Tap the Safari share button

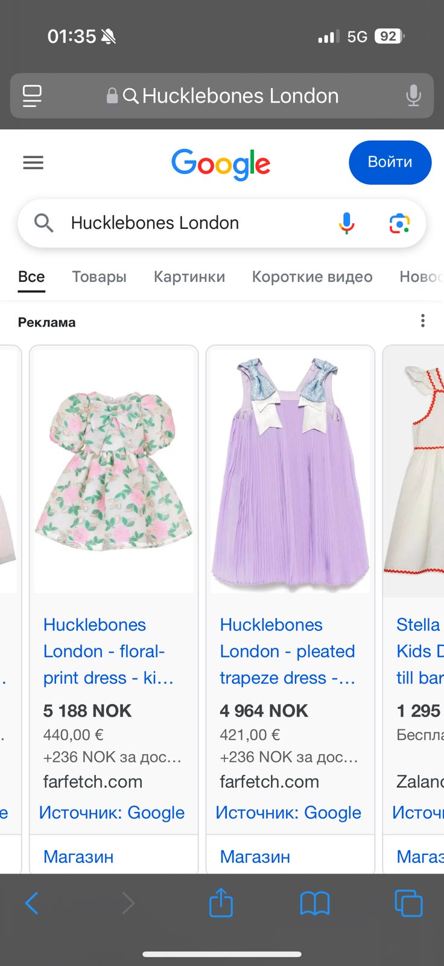[x=221, y=903]
